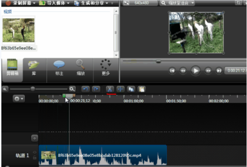Toggle visibility eye of 轨道 1
The width and height of the screenshot is (247, 167).
point(35,152)
